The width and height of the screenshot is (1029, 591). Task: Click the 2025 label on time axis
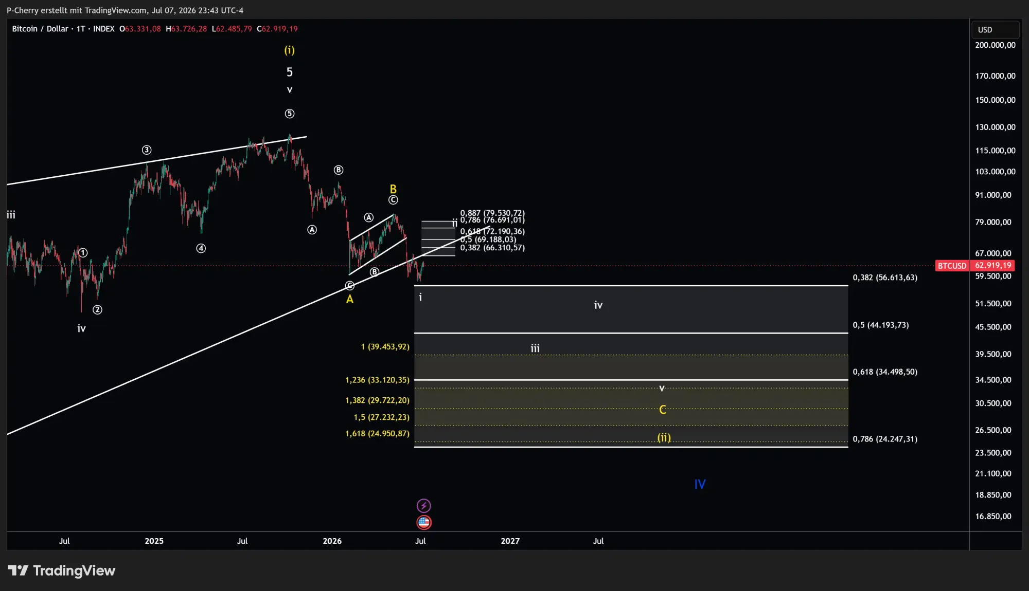pyautogui.click(x=154, y=541)
